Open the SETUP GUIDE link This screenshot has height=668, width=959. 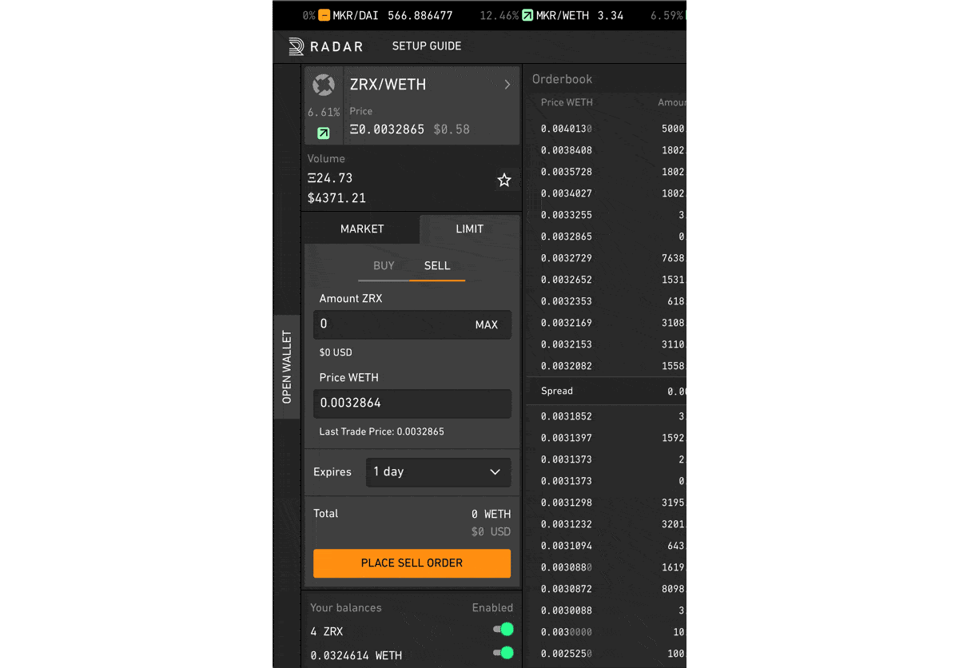pos(427,46)
